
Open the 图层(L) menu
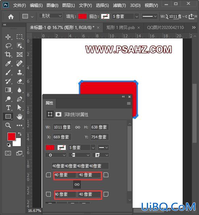(68, 5)
